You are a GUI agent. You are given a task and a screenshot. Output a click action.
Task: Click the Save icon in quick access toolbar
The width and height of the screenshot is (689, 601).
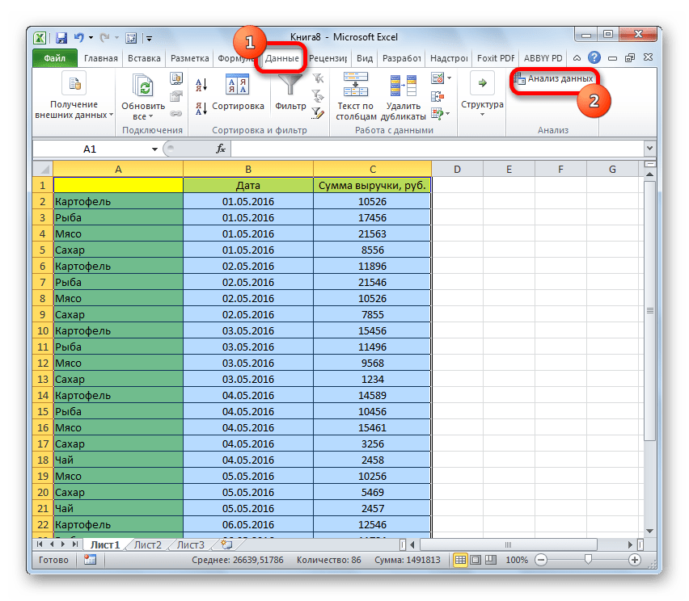61,37
